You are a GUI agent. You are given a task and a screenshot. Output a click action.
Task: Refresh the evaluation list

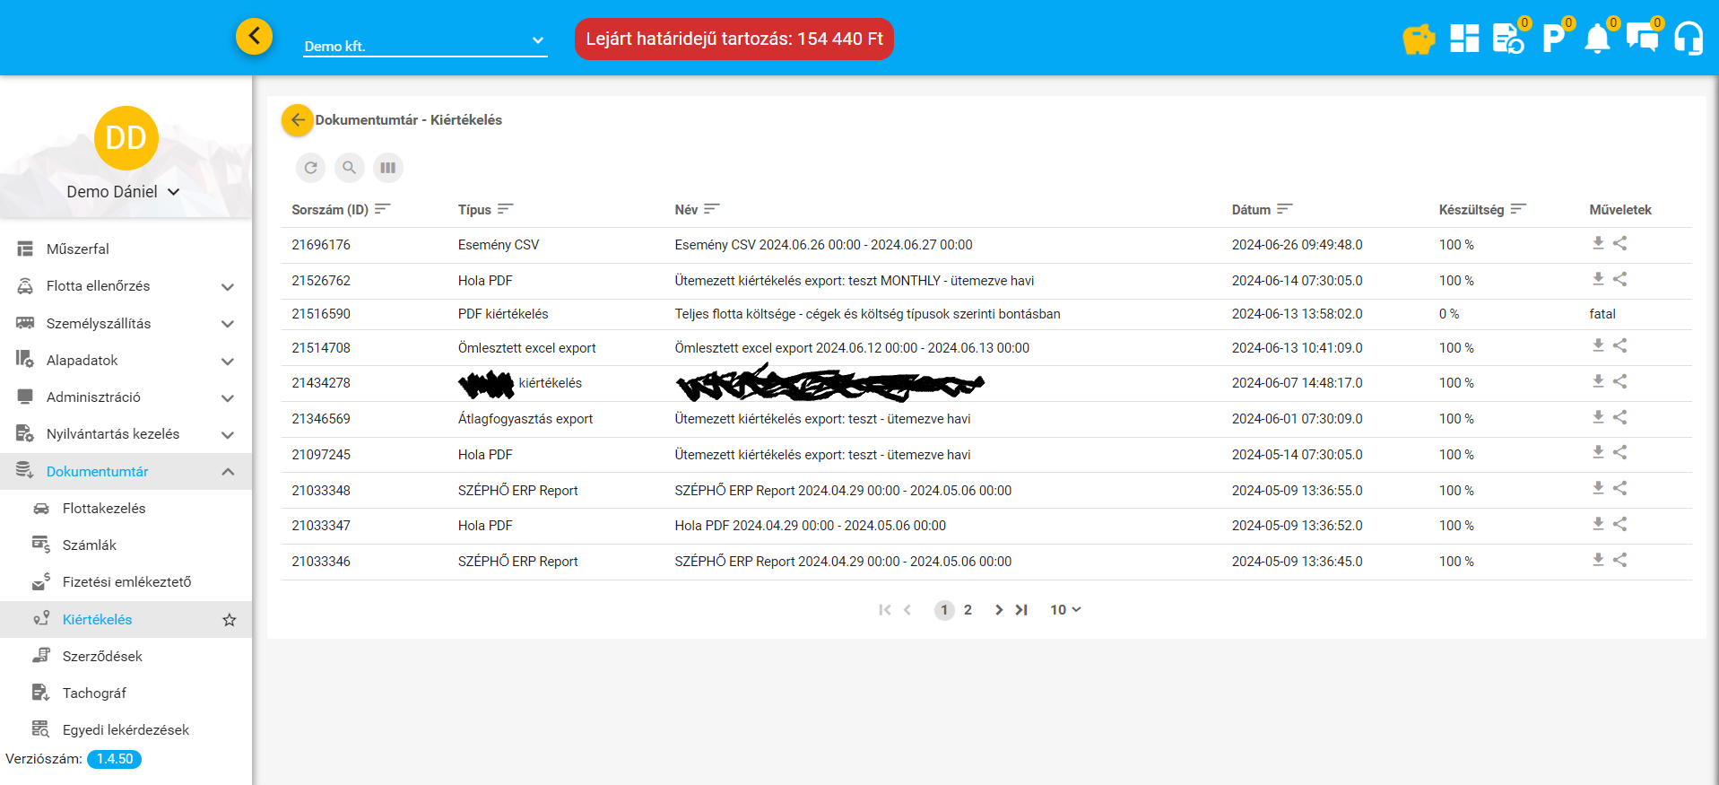(310, 168)
